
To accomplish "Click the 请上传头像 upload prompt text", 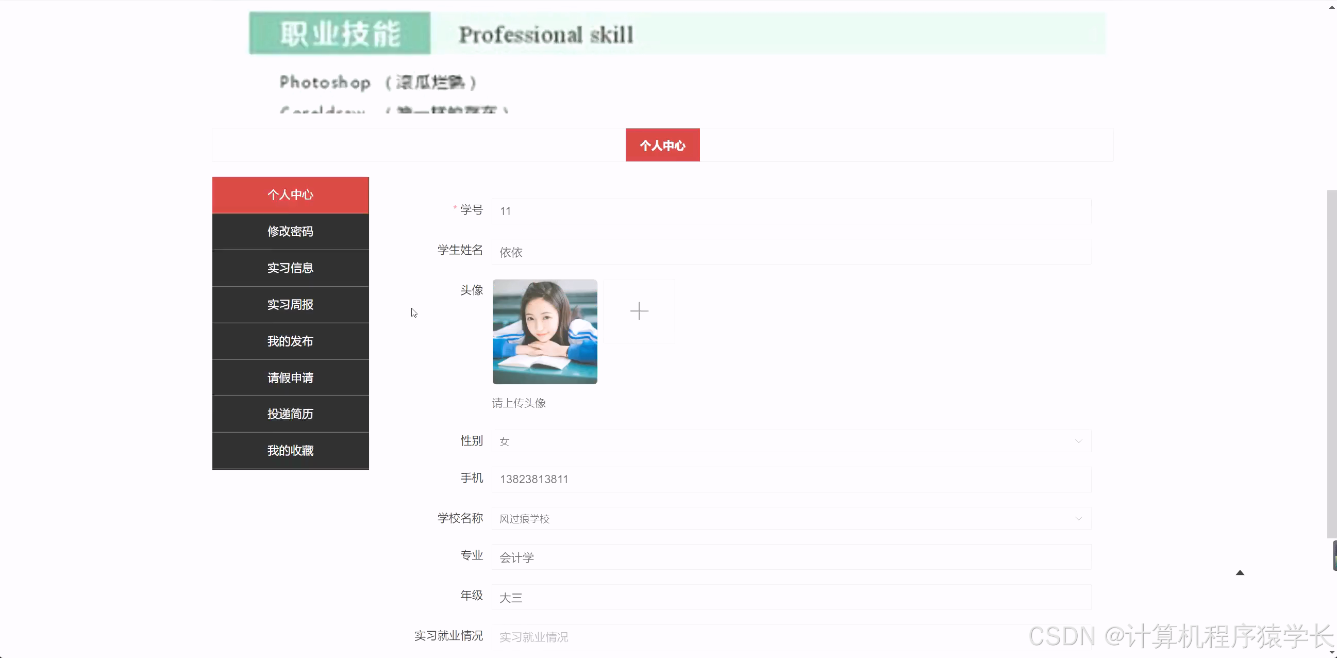I will (x=519, y=403).
